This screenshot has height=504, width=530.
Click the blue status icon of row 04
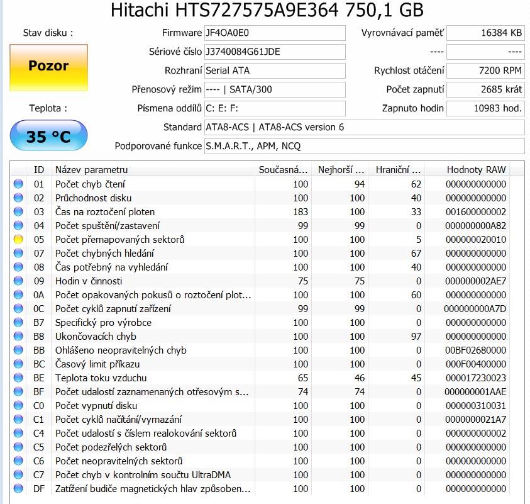click(18, 226)
